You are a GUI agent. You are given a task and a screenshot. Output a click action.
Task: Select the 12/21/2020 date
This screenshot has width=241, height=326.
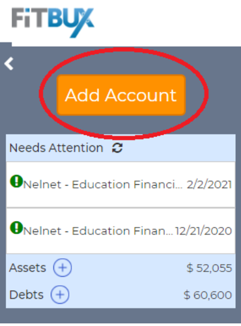(204, 231)
